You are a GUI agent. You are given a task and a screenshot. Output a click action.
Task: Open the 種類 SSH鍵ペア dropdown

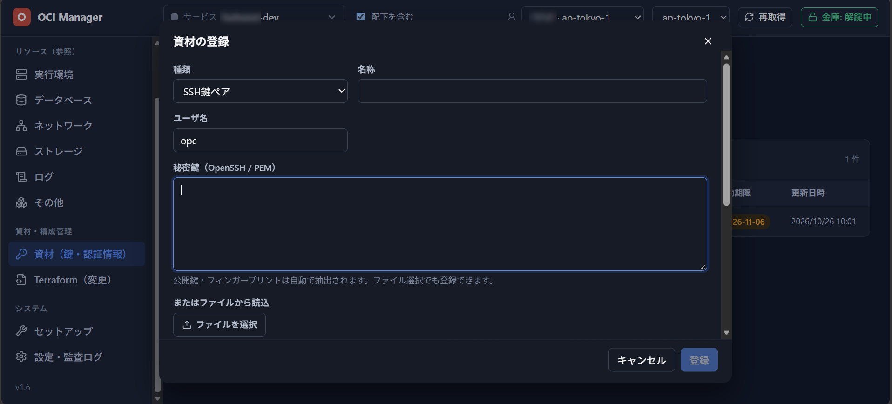260,91
